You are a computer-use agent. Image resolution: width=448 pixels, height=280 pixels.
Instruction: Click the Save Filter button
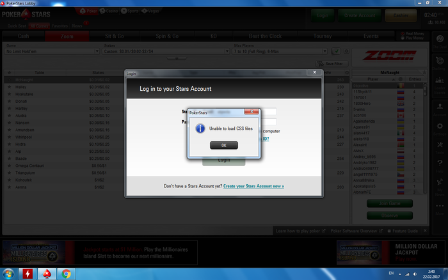coord(332,64)
